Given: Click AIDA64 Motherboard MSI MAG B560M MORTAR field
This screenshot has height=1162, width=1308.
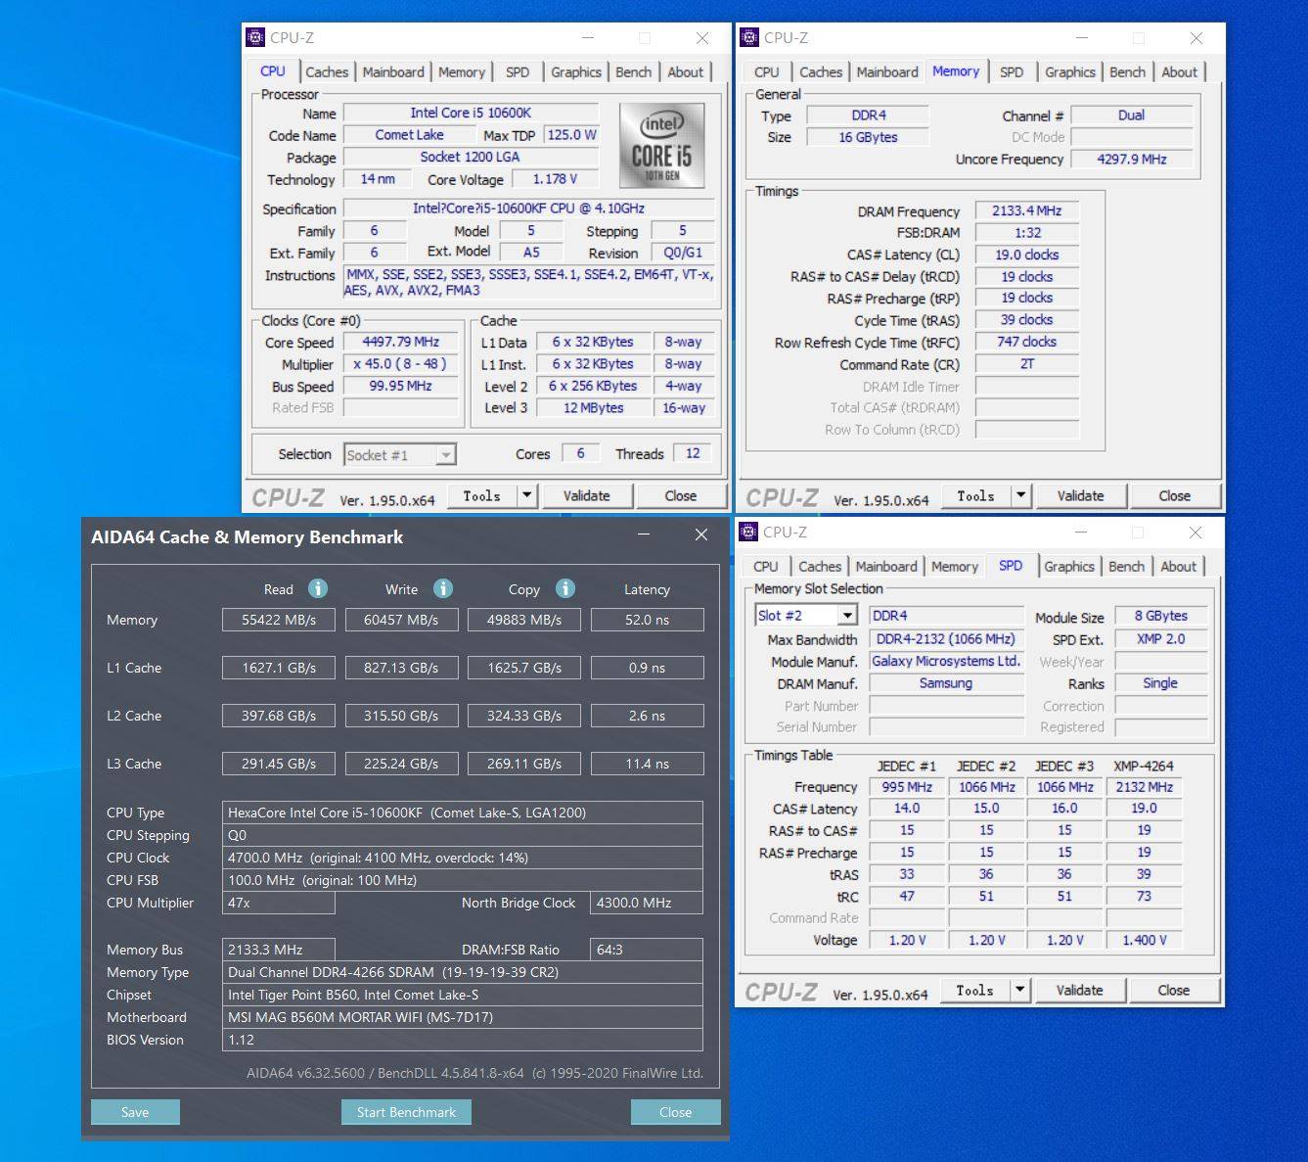Looking at the screenshot, I should point(462,1017).
